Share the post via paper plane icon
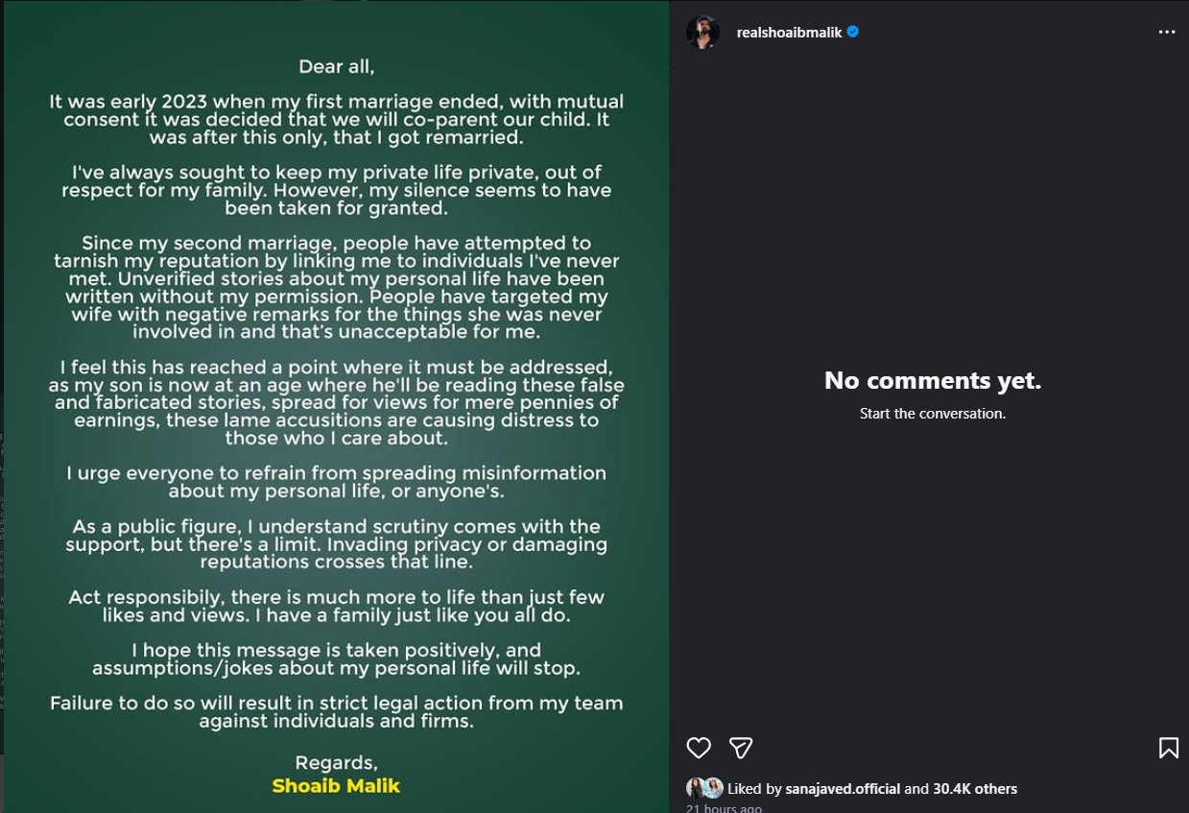This screenshot has height=813, width=1189. (x=740, y=748)
